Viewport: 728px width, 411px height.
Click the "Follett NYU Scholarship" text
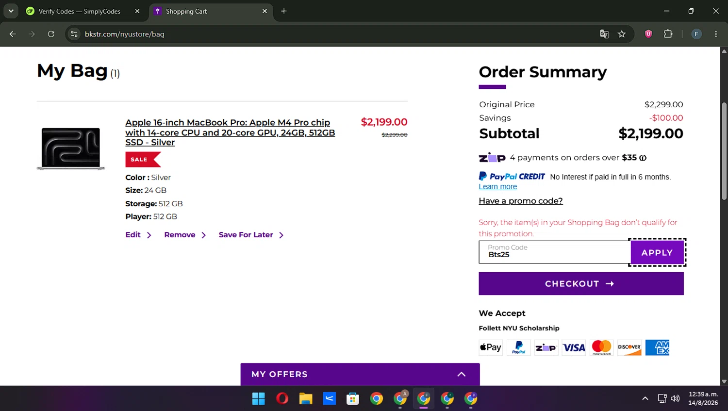[519, 329]
